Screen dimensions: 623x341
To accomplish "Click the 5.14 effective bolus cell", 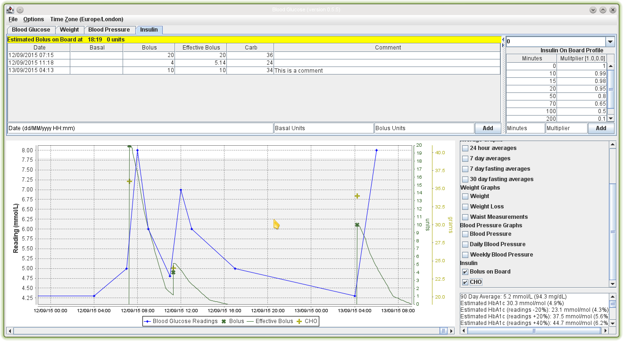I will tap(201, 63).
